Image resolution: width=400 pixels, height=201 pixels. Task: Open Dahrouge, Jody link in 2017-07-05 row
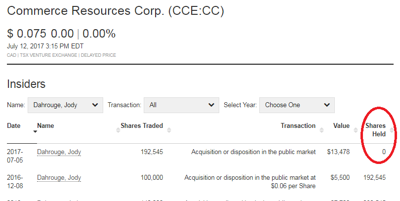pos(59,152)
